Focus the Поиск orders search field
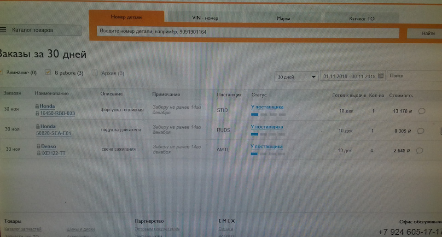 point(414,76)
